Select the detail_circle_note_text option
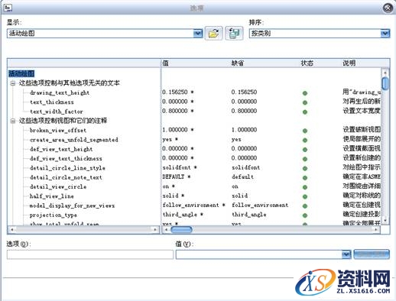Viewport: 396px width, 301px height. click(x=66, y=177)
